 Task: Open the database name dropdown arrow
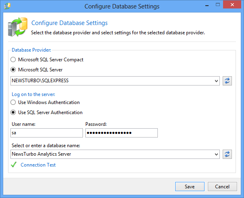(x=217, y=154)
